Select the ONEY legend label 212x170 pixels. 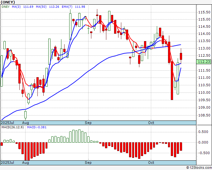point(6,7)
